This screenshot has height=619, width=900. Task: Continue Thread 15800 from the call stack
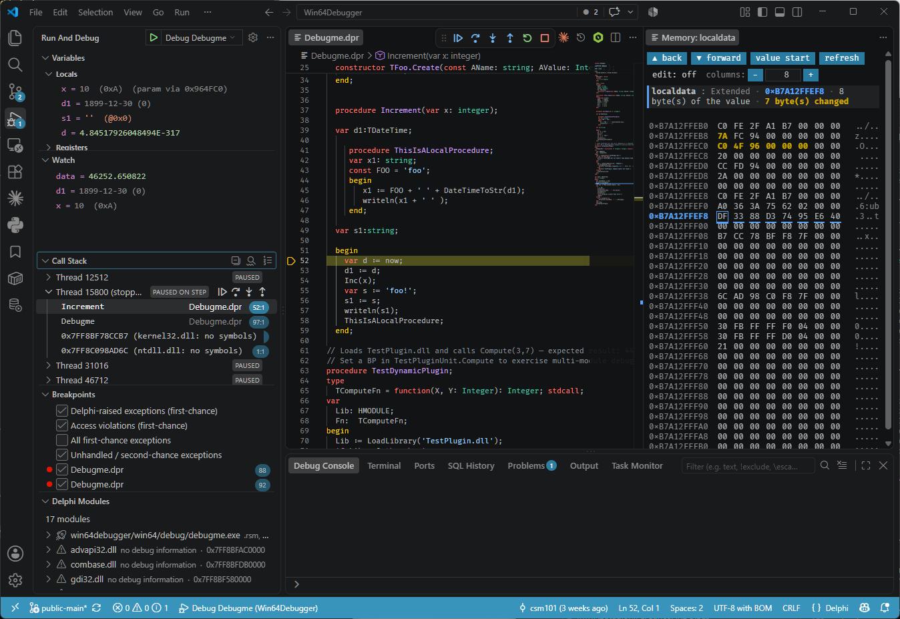(222, 292)
